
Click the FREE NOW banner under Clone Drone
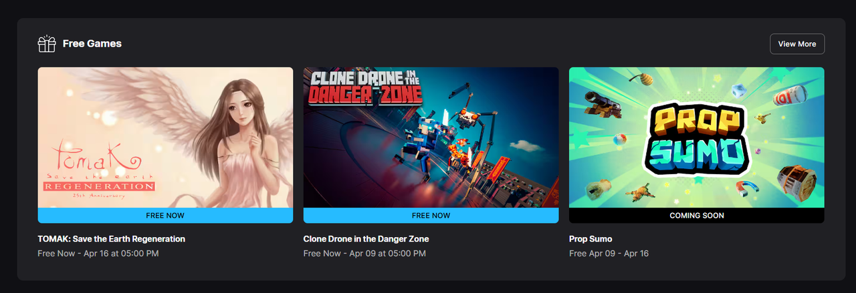point(431,216)
